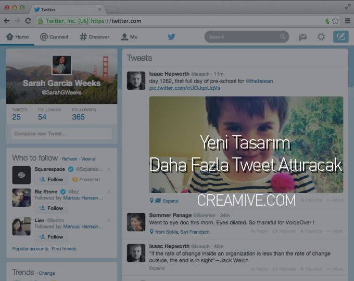Dismiss the Squarespace suggestion with its X
Viewport: 354px width, 281px height.
109,169
